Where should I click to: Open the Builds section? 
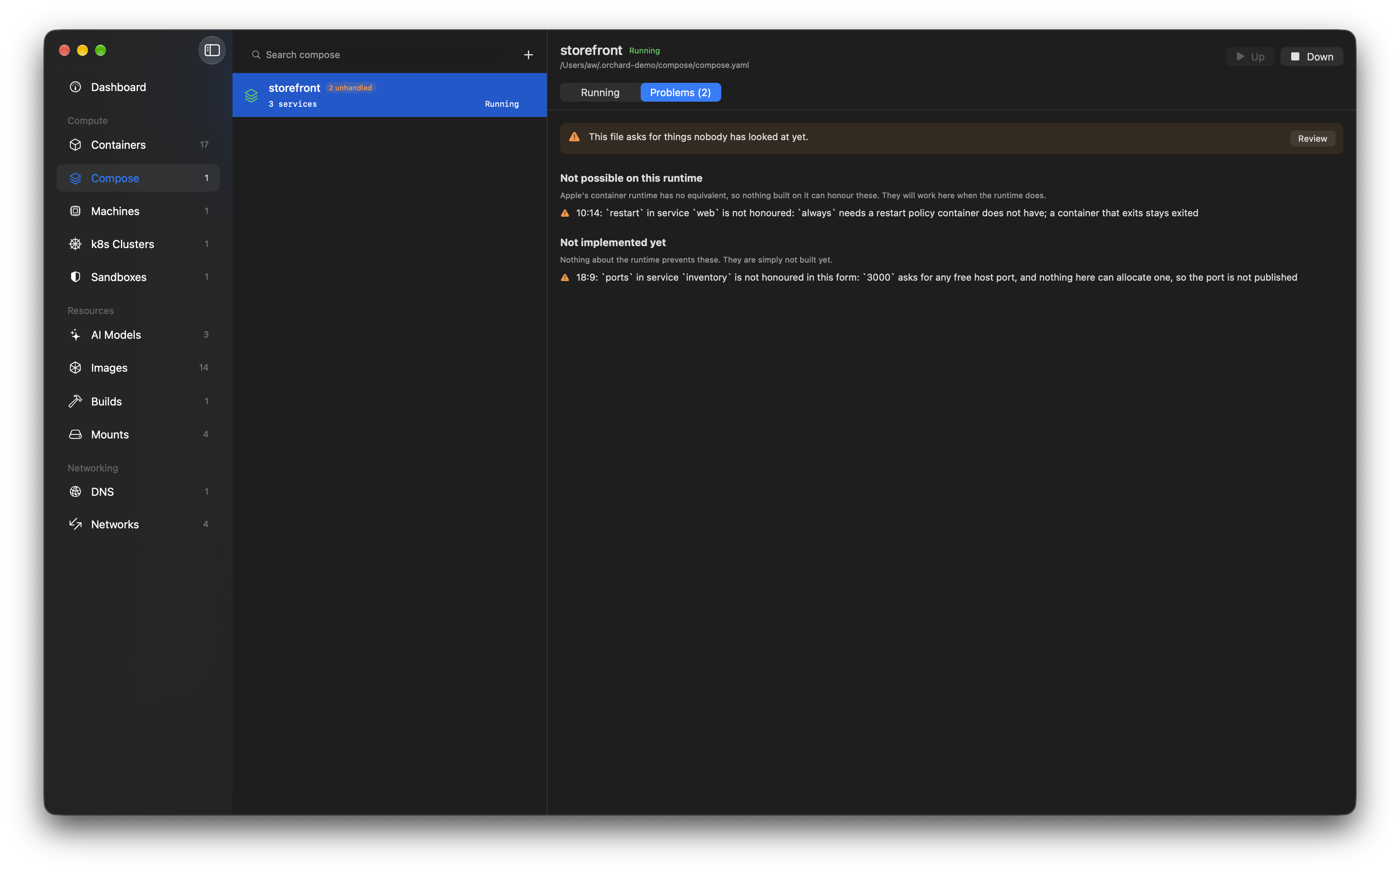(138, 401)
